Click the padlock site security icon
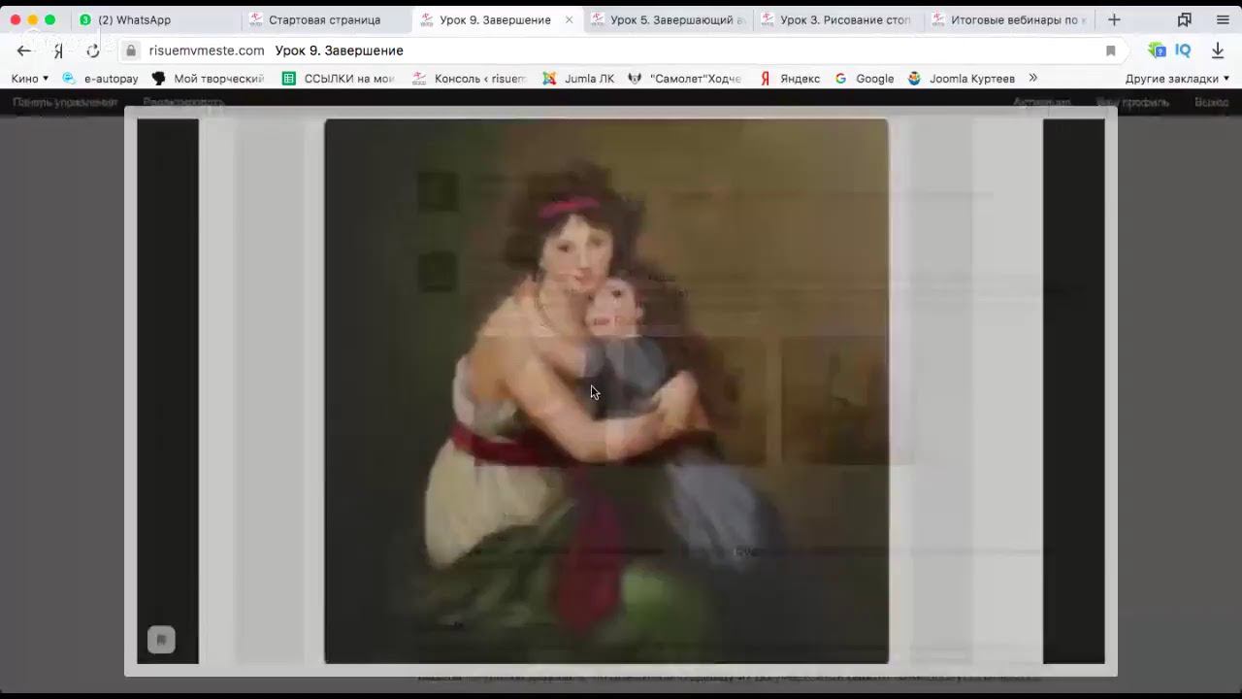The height and width of the screenshot is (699, 1242). click(x=131, y=50)
